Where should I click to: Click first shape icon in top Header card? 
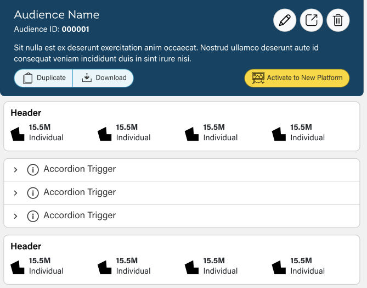(18, 133)
